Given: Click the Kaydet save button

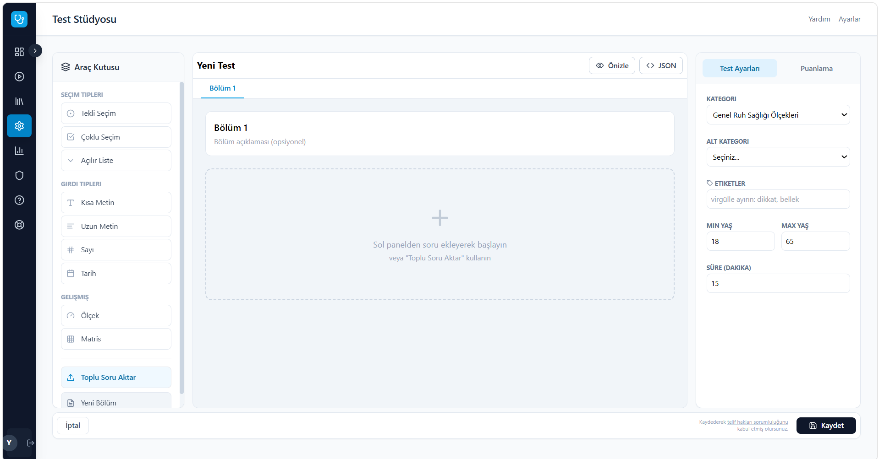Looking at the screenshot, I should tap(826, 426).
